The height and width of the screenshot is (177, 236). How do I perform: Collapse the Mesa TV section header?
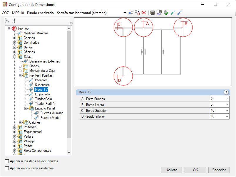(x=226, y=92)
